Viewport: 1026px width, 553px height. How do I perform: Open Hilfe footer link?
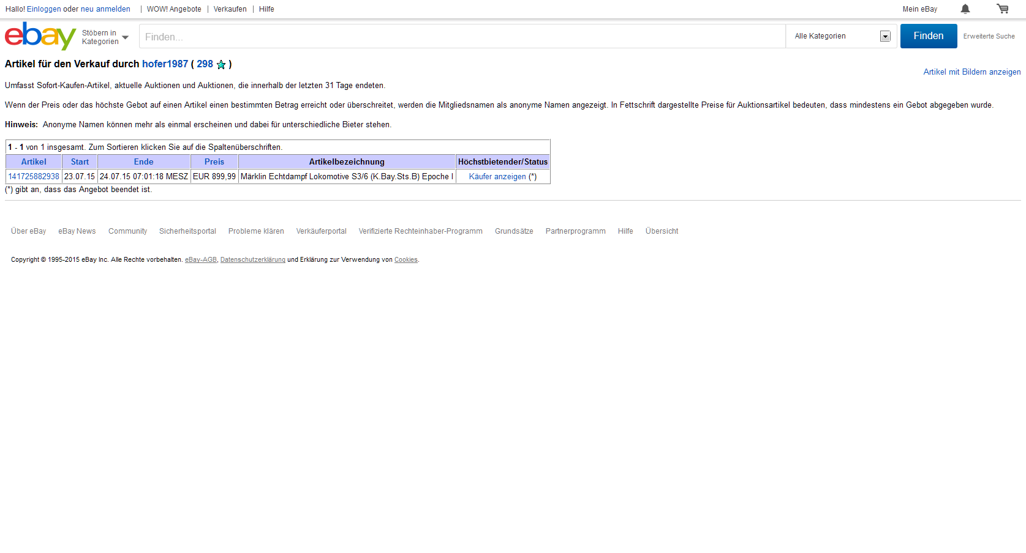(625, 231)
